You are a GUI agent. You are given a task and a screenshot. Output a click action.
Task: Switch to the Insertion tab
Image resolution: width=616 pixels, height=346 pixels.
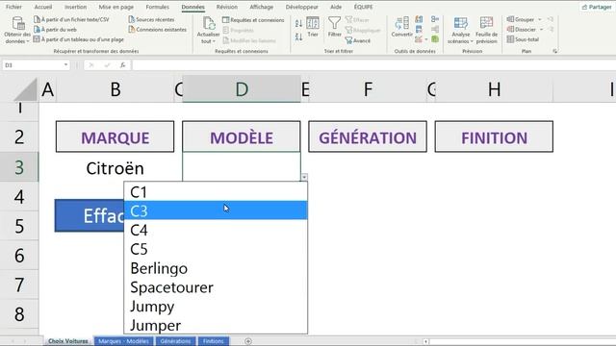75,7
